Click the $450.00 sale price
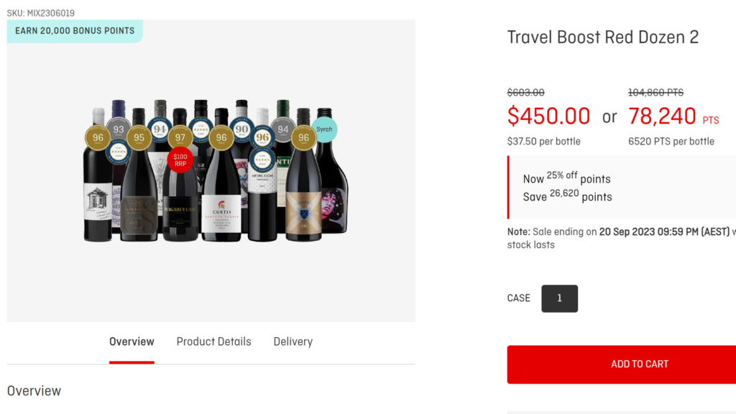 548,116
